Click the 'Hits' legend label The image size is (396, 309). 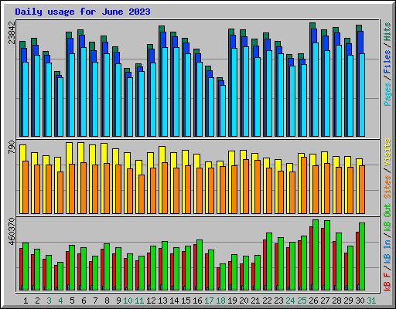click(387, 32)
